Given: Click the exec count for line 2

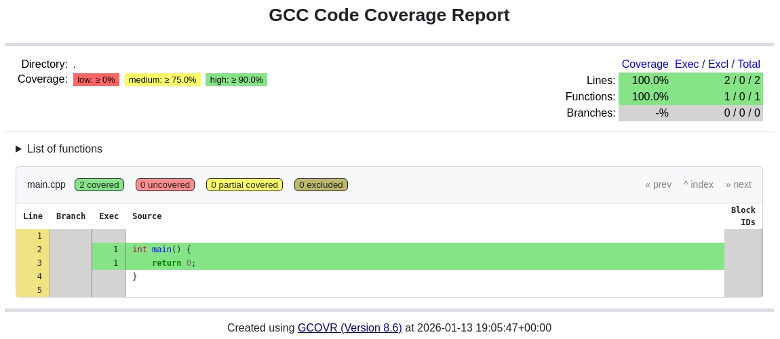Looking at the screenshot, I should 109,249.
